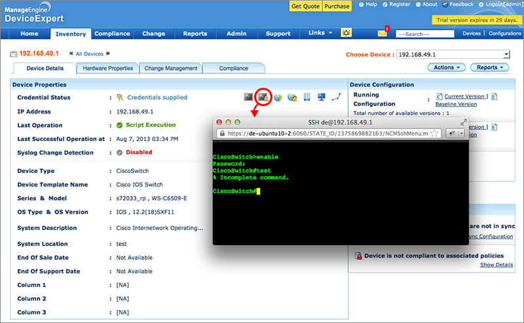Launch the secure SSH terminal icon with lock

pos(263,98)
